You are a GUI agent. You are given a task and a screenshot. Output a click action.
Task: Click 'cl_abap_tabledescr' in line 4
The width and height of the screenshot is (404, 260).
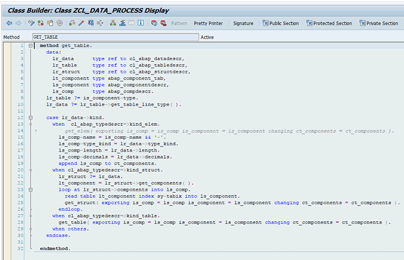click(158, 65)
